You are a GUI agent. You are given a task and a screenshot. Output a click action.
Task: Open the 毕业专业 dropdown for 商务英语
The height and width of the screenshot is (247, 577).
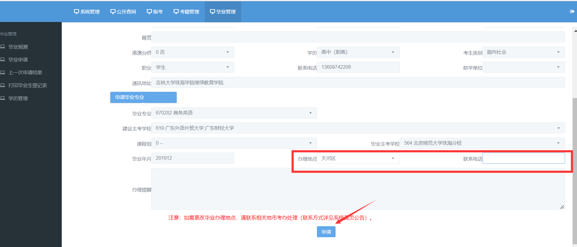pyautogui.click(x=234, y=113)
